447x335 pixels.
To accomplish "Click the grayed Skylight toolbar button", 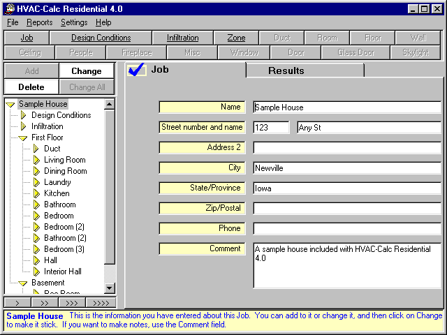I will pos(416,52).
